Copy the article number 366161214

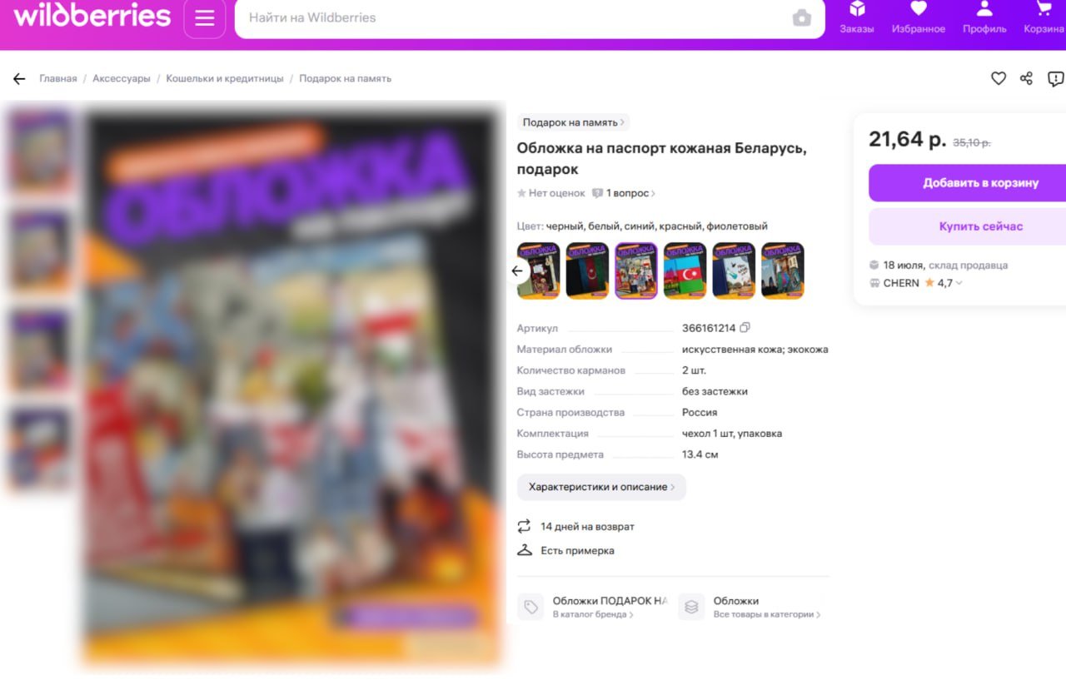pyautogui.click(x=745, y=328)
